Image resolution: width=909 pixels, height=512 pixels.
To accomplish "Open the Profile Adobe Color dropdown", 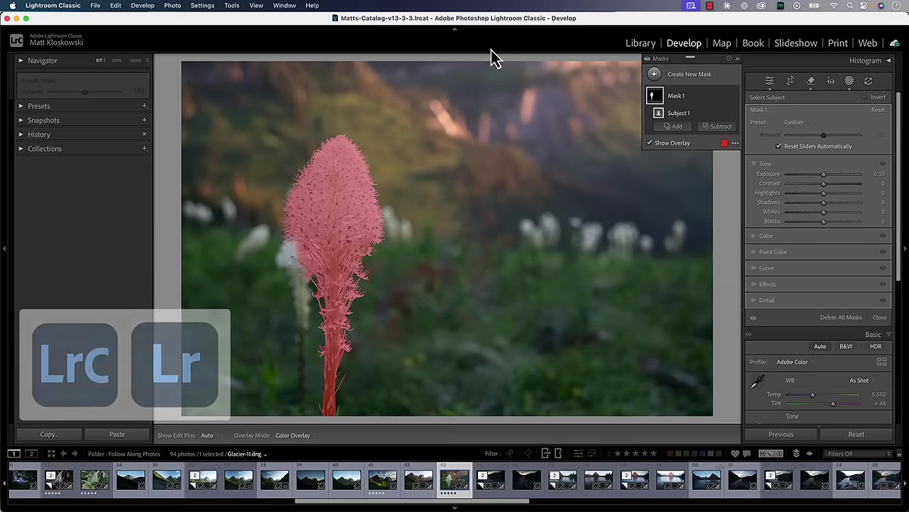I will coord(795,362).
